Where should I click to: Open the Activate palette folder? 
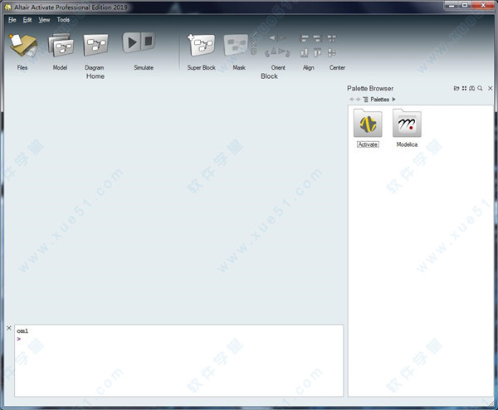click(368, 125)
